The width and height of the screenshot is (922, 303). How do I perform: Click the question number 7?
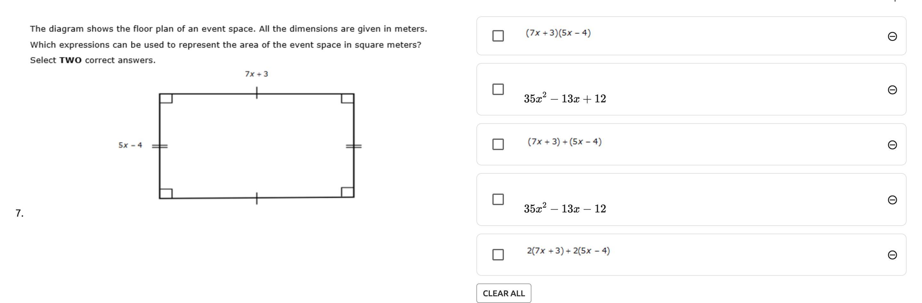19,213
